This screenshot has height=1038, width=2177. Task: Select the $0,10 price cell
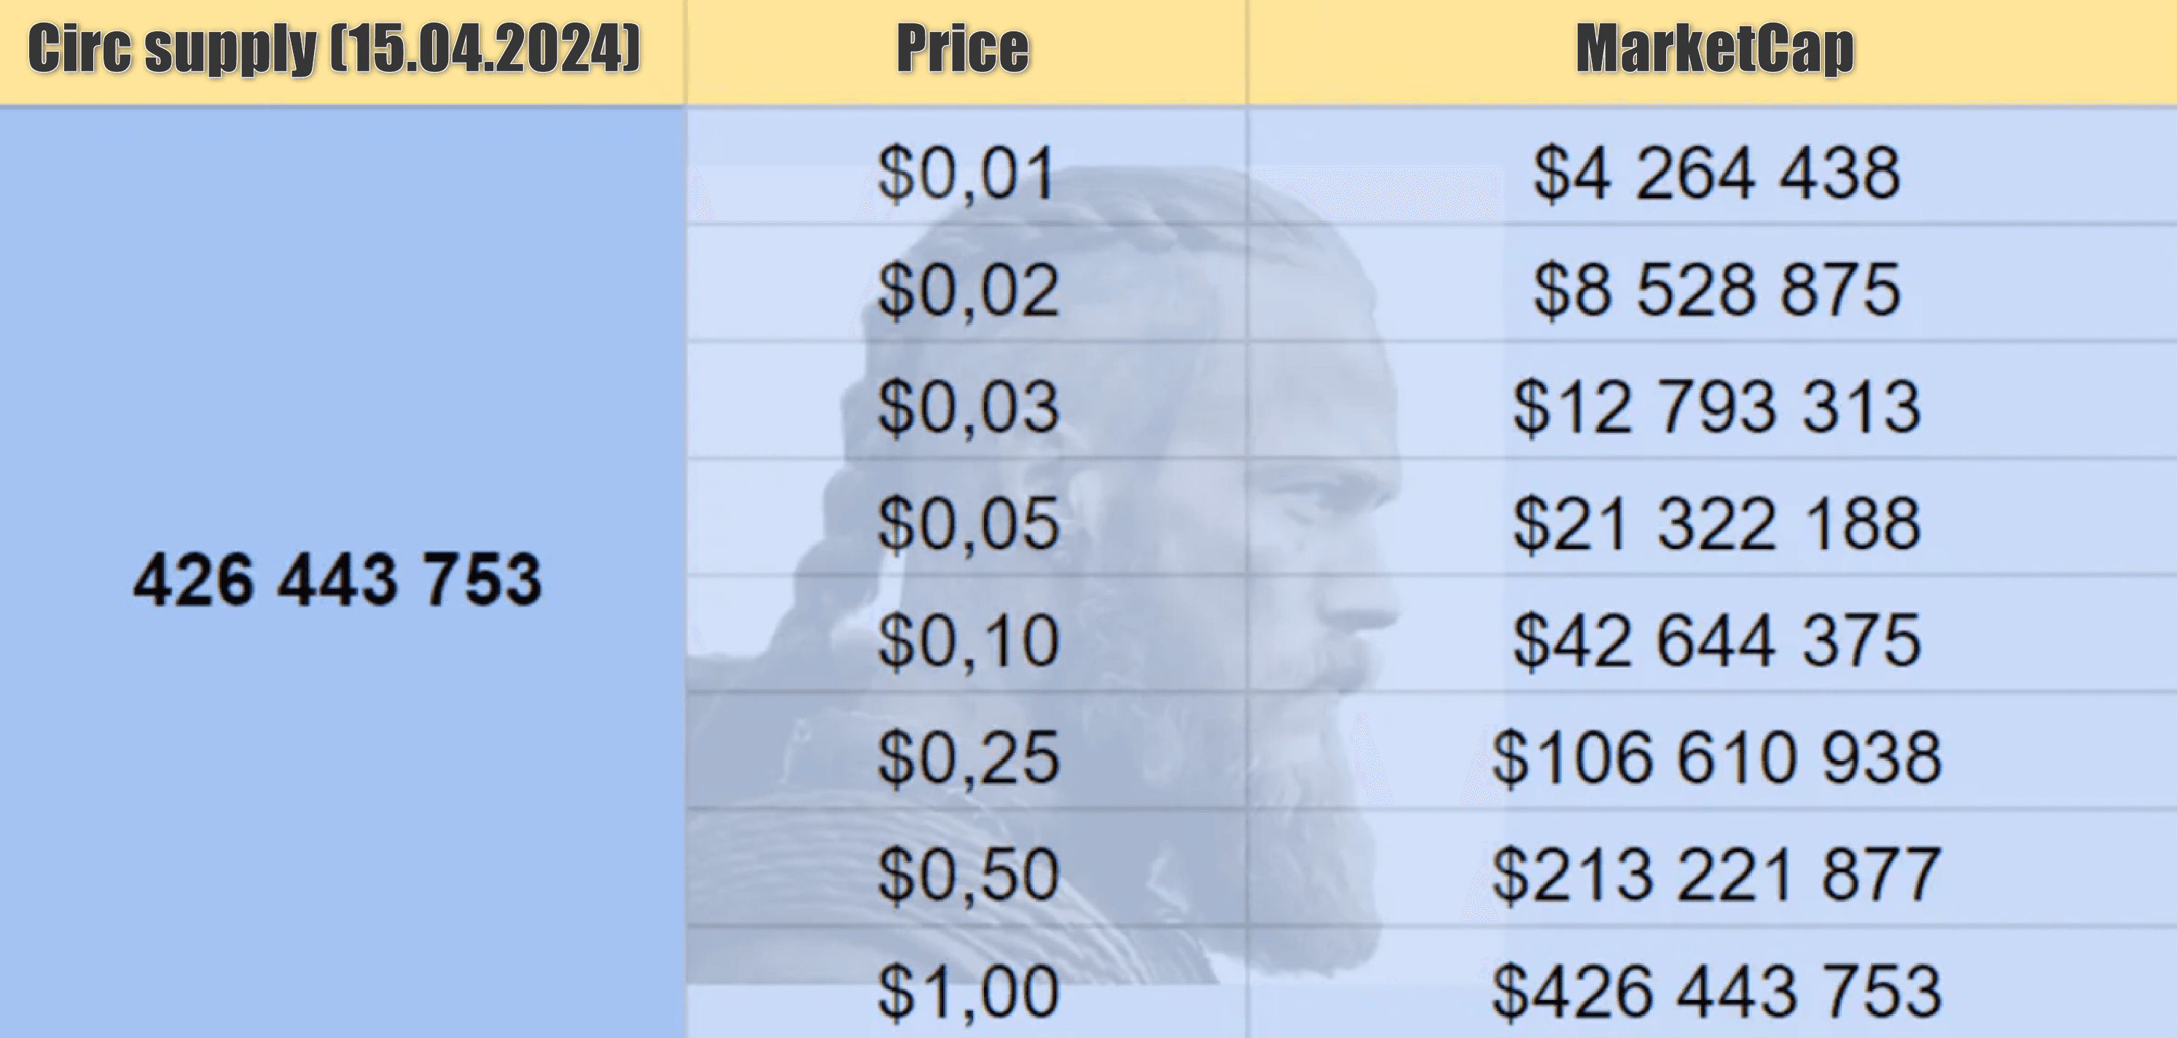[966, 634]
